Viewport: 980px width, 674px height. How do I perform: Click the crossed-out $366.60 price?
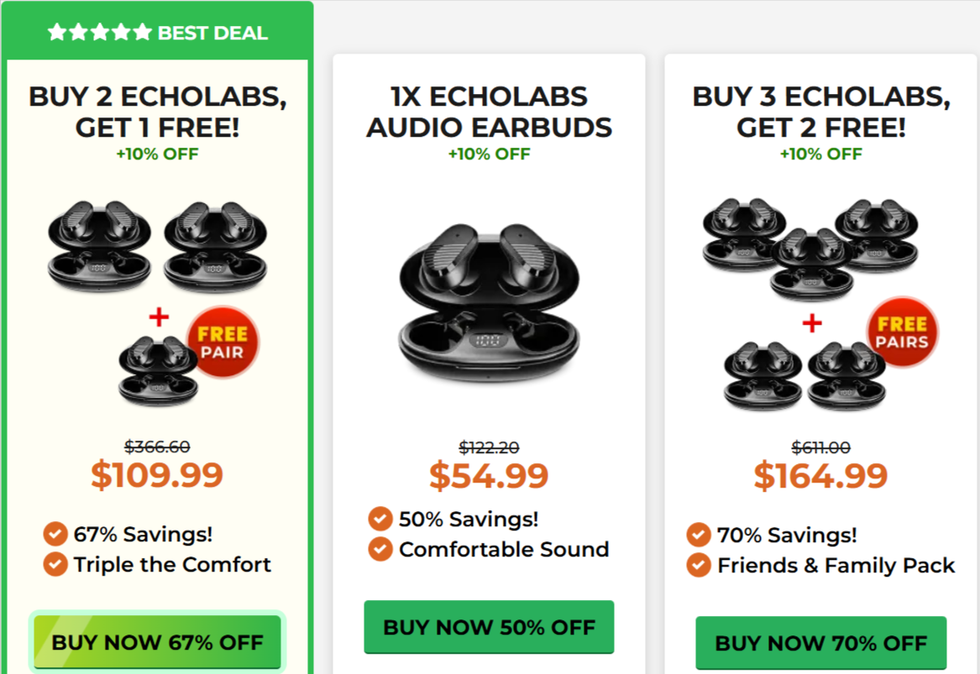click(x=156, y=447)
